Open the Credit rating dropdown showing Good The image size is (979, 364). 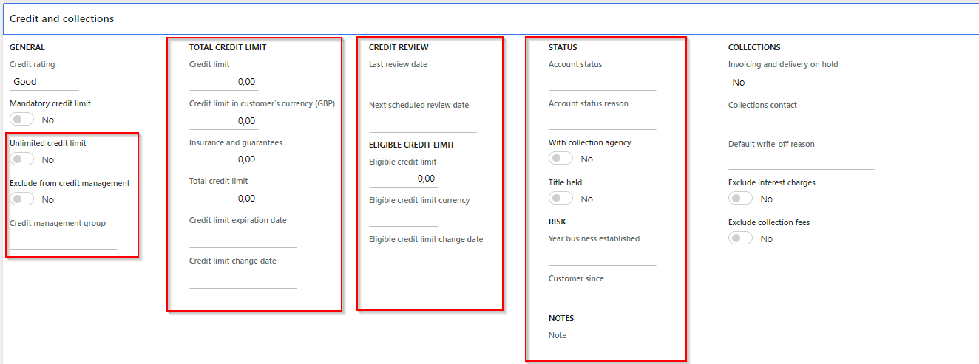click(44, 82)
